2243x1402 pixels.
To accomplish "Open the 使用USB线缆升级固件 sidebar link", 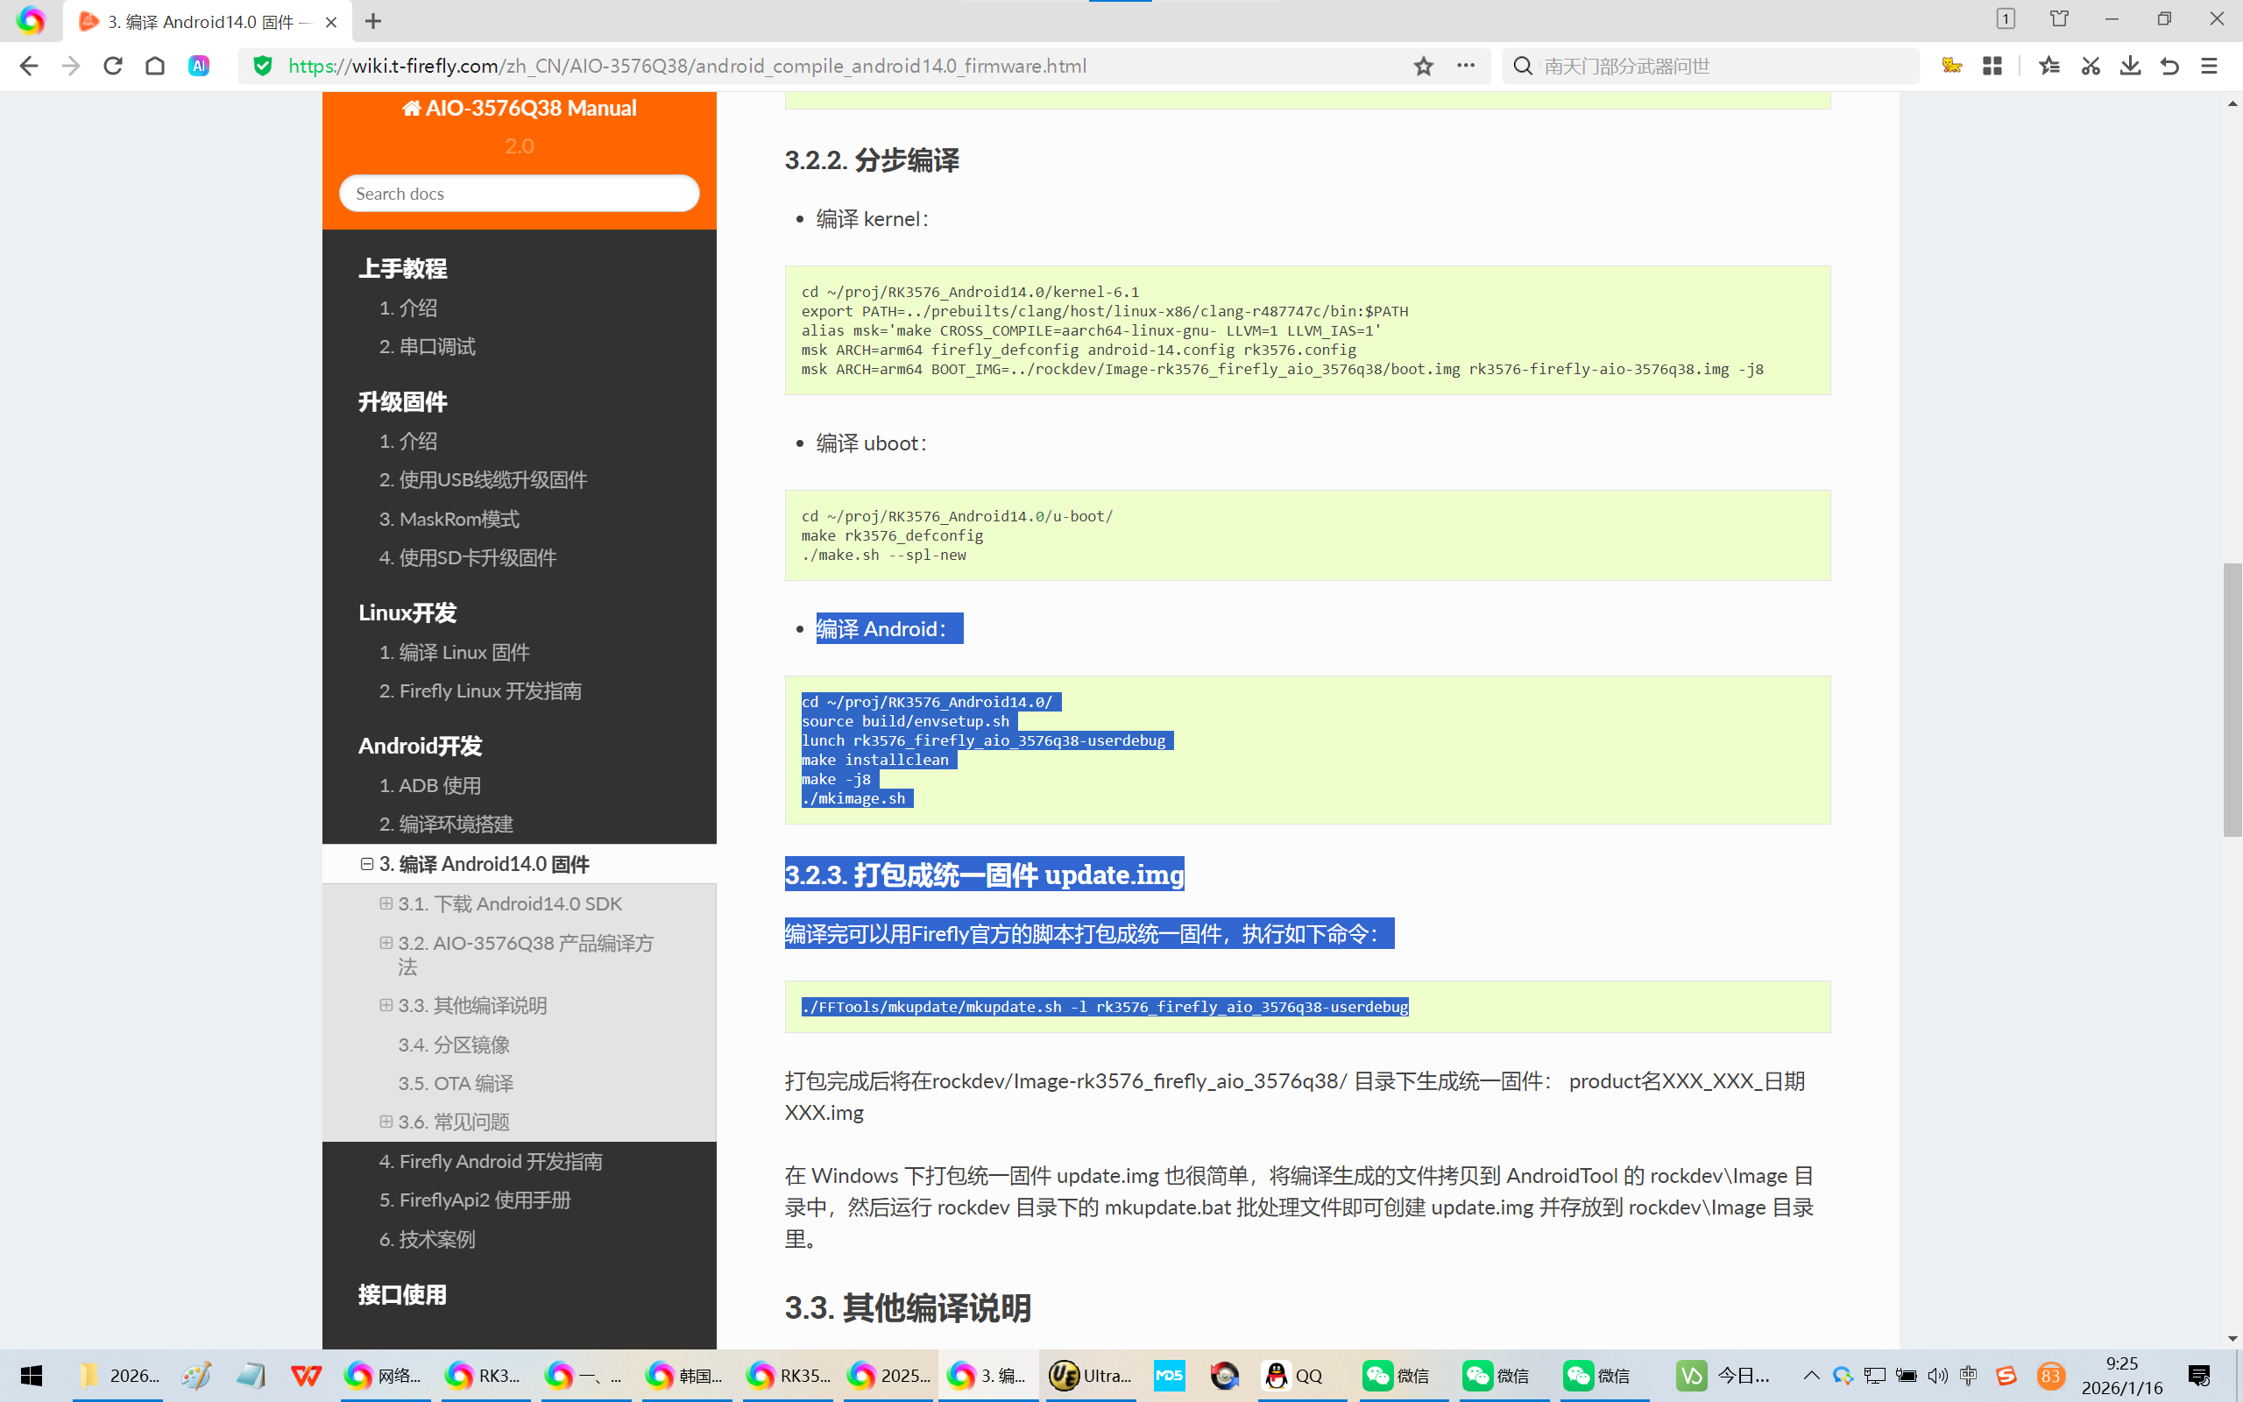I will tap(483, 479).
